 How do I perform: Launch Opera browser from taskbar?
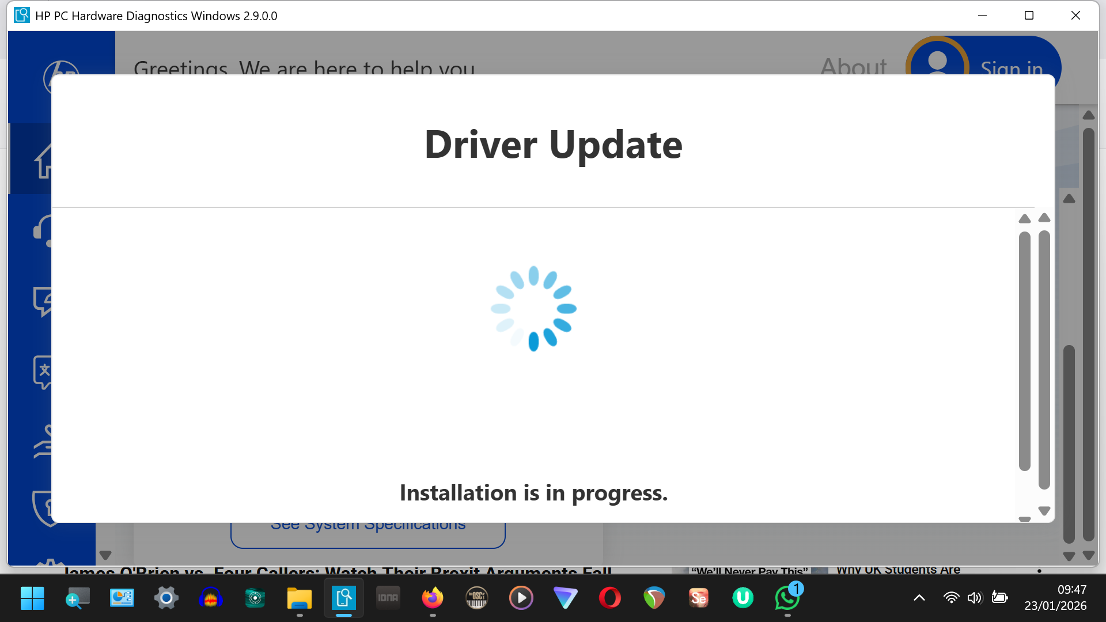click(x=610, y=598)
